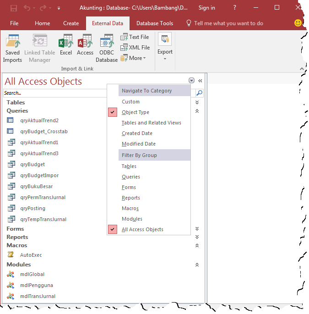Select the mdlTransJurnal module icon
This screenshot has height=314, width=309.
11,296
